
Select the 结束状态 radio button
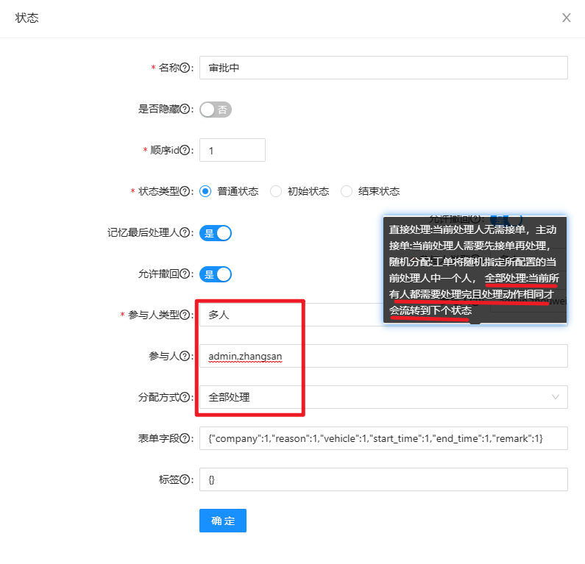pyautogui.click(x=347, y=192)
